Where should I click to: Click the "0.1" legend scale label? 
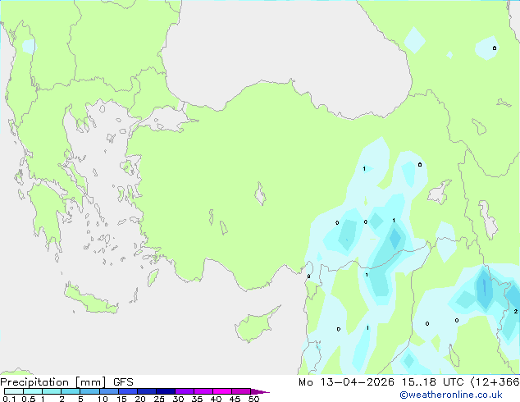tap(9, 399)
